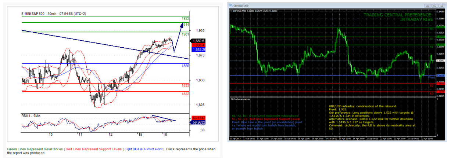The width and height of the screenshot is (451, 158).
Task: Click the 1859 pivot level label
Action: pos(185,66)
